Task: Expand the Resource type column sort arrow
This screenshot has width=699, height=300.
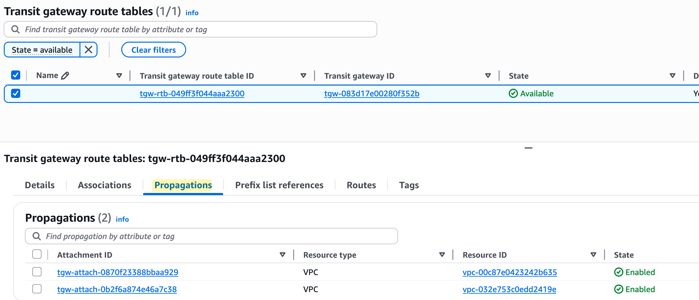Action: tap(442, 255)
